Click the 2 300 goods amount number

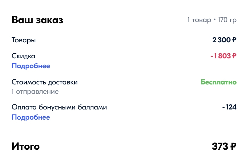click(221, 40)
